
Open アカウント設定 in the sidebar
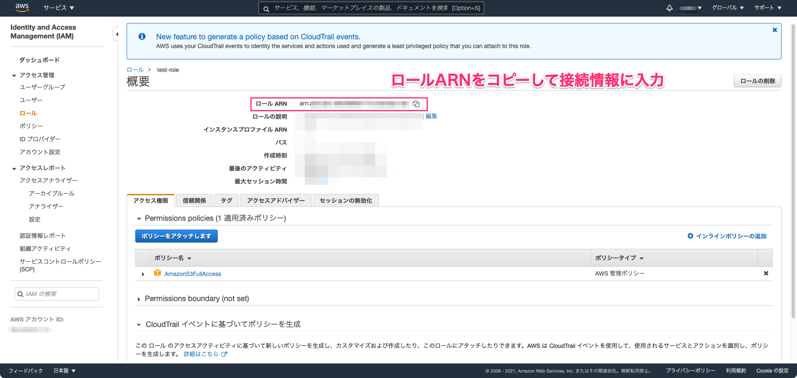[x=40, y=152]
